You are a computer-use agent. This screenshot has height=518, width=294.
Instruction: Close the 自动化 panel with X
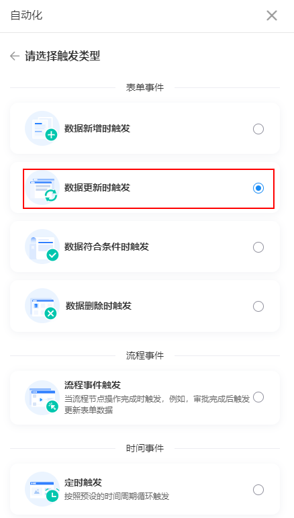[272, 15]
